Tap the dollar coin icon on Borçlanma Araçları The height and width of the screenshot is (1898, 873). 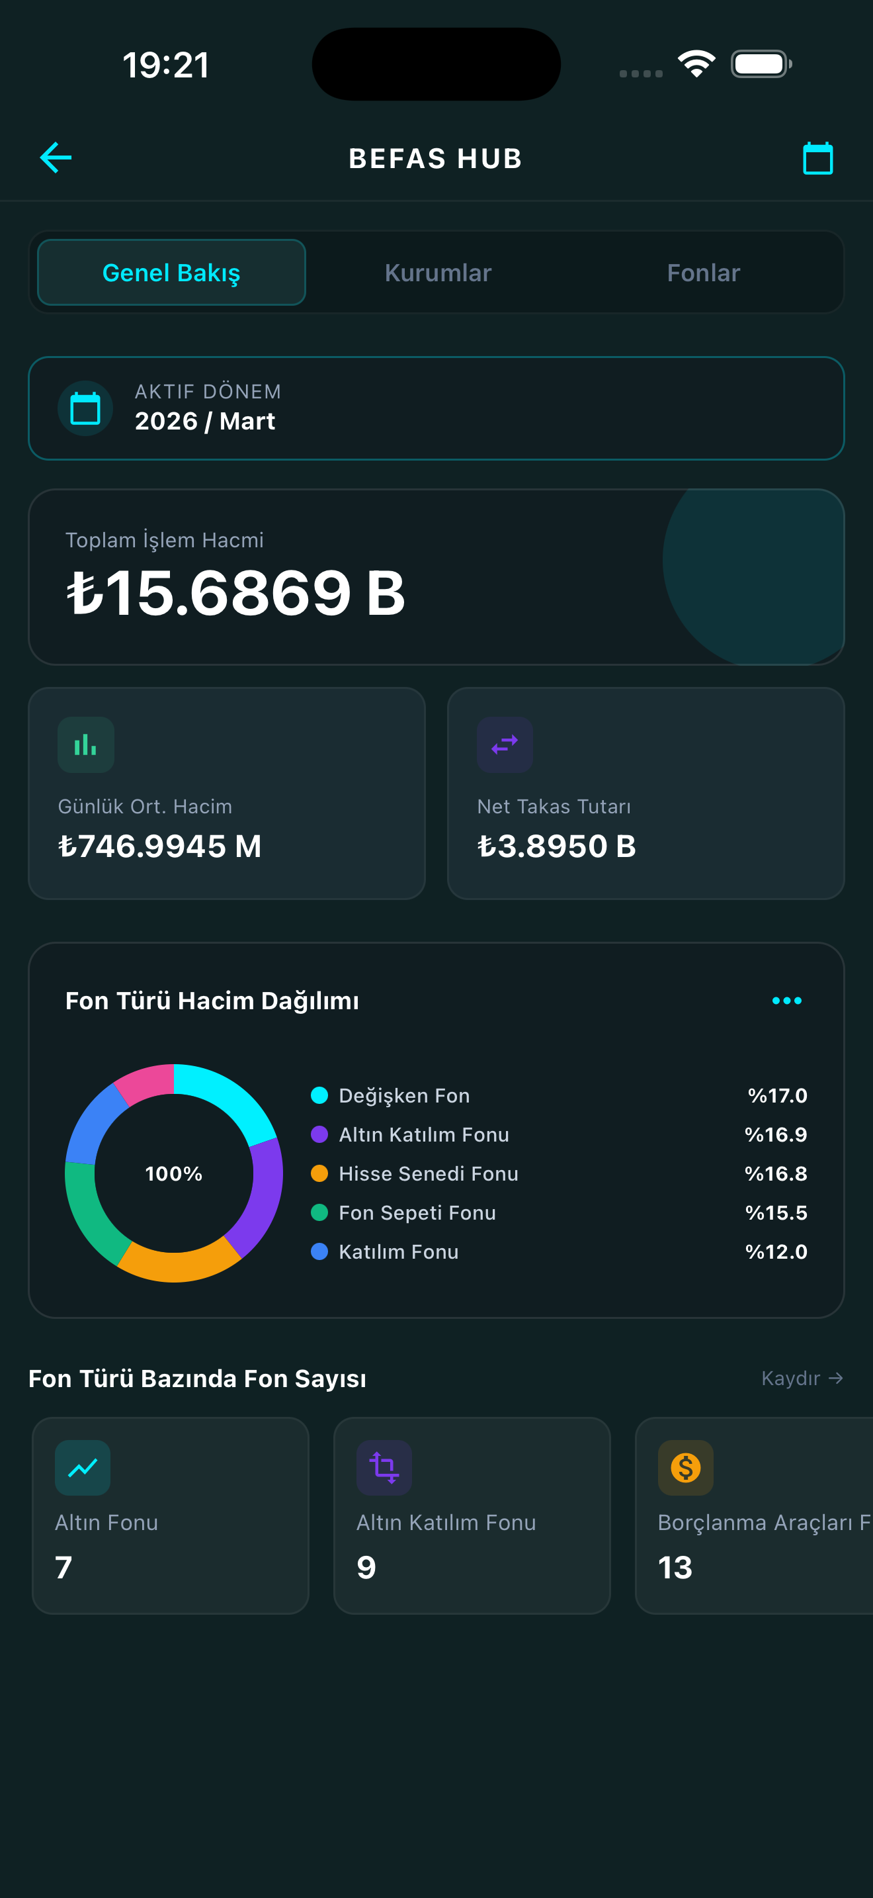click(685, 1468)
